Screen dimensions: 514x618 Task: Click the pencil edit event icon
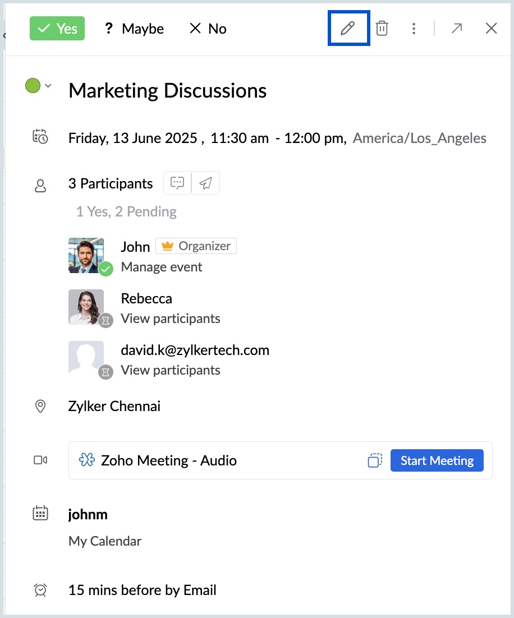[348, 29]
